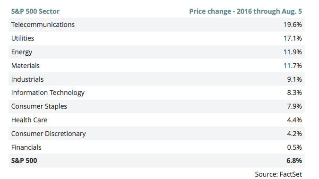Click the Financials sector name
This screenshot has width=319, height=179.
pos(26,147)
